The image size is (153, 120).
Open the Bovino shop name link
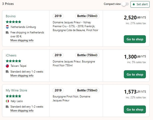tap(11, 16)
